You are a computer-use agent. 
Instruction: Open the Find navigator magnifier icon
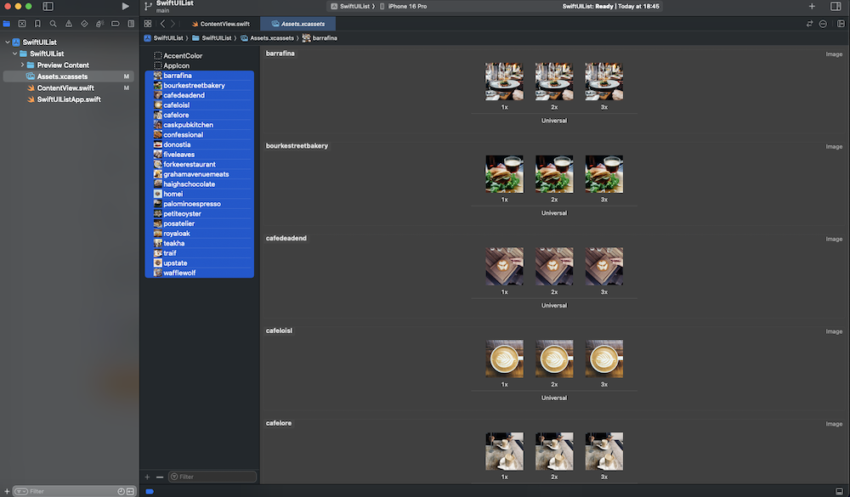click(53, 24)
